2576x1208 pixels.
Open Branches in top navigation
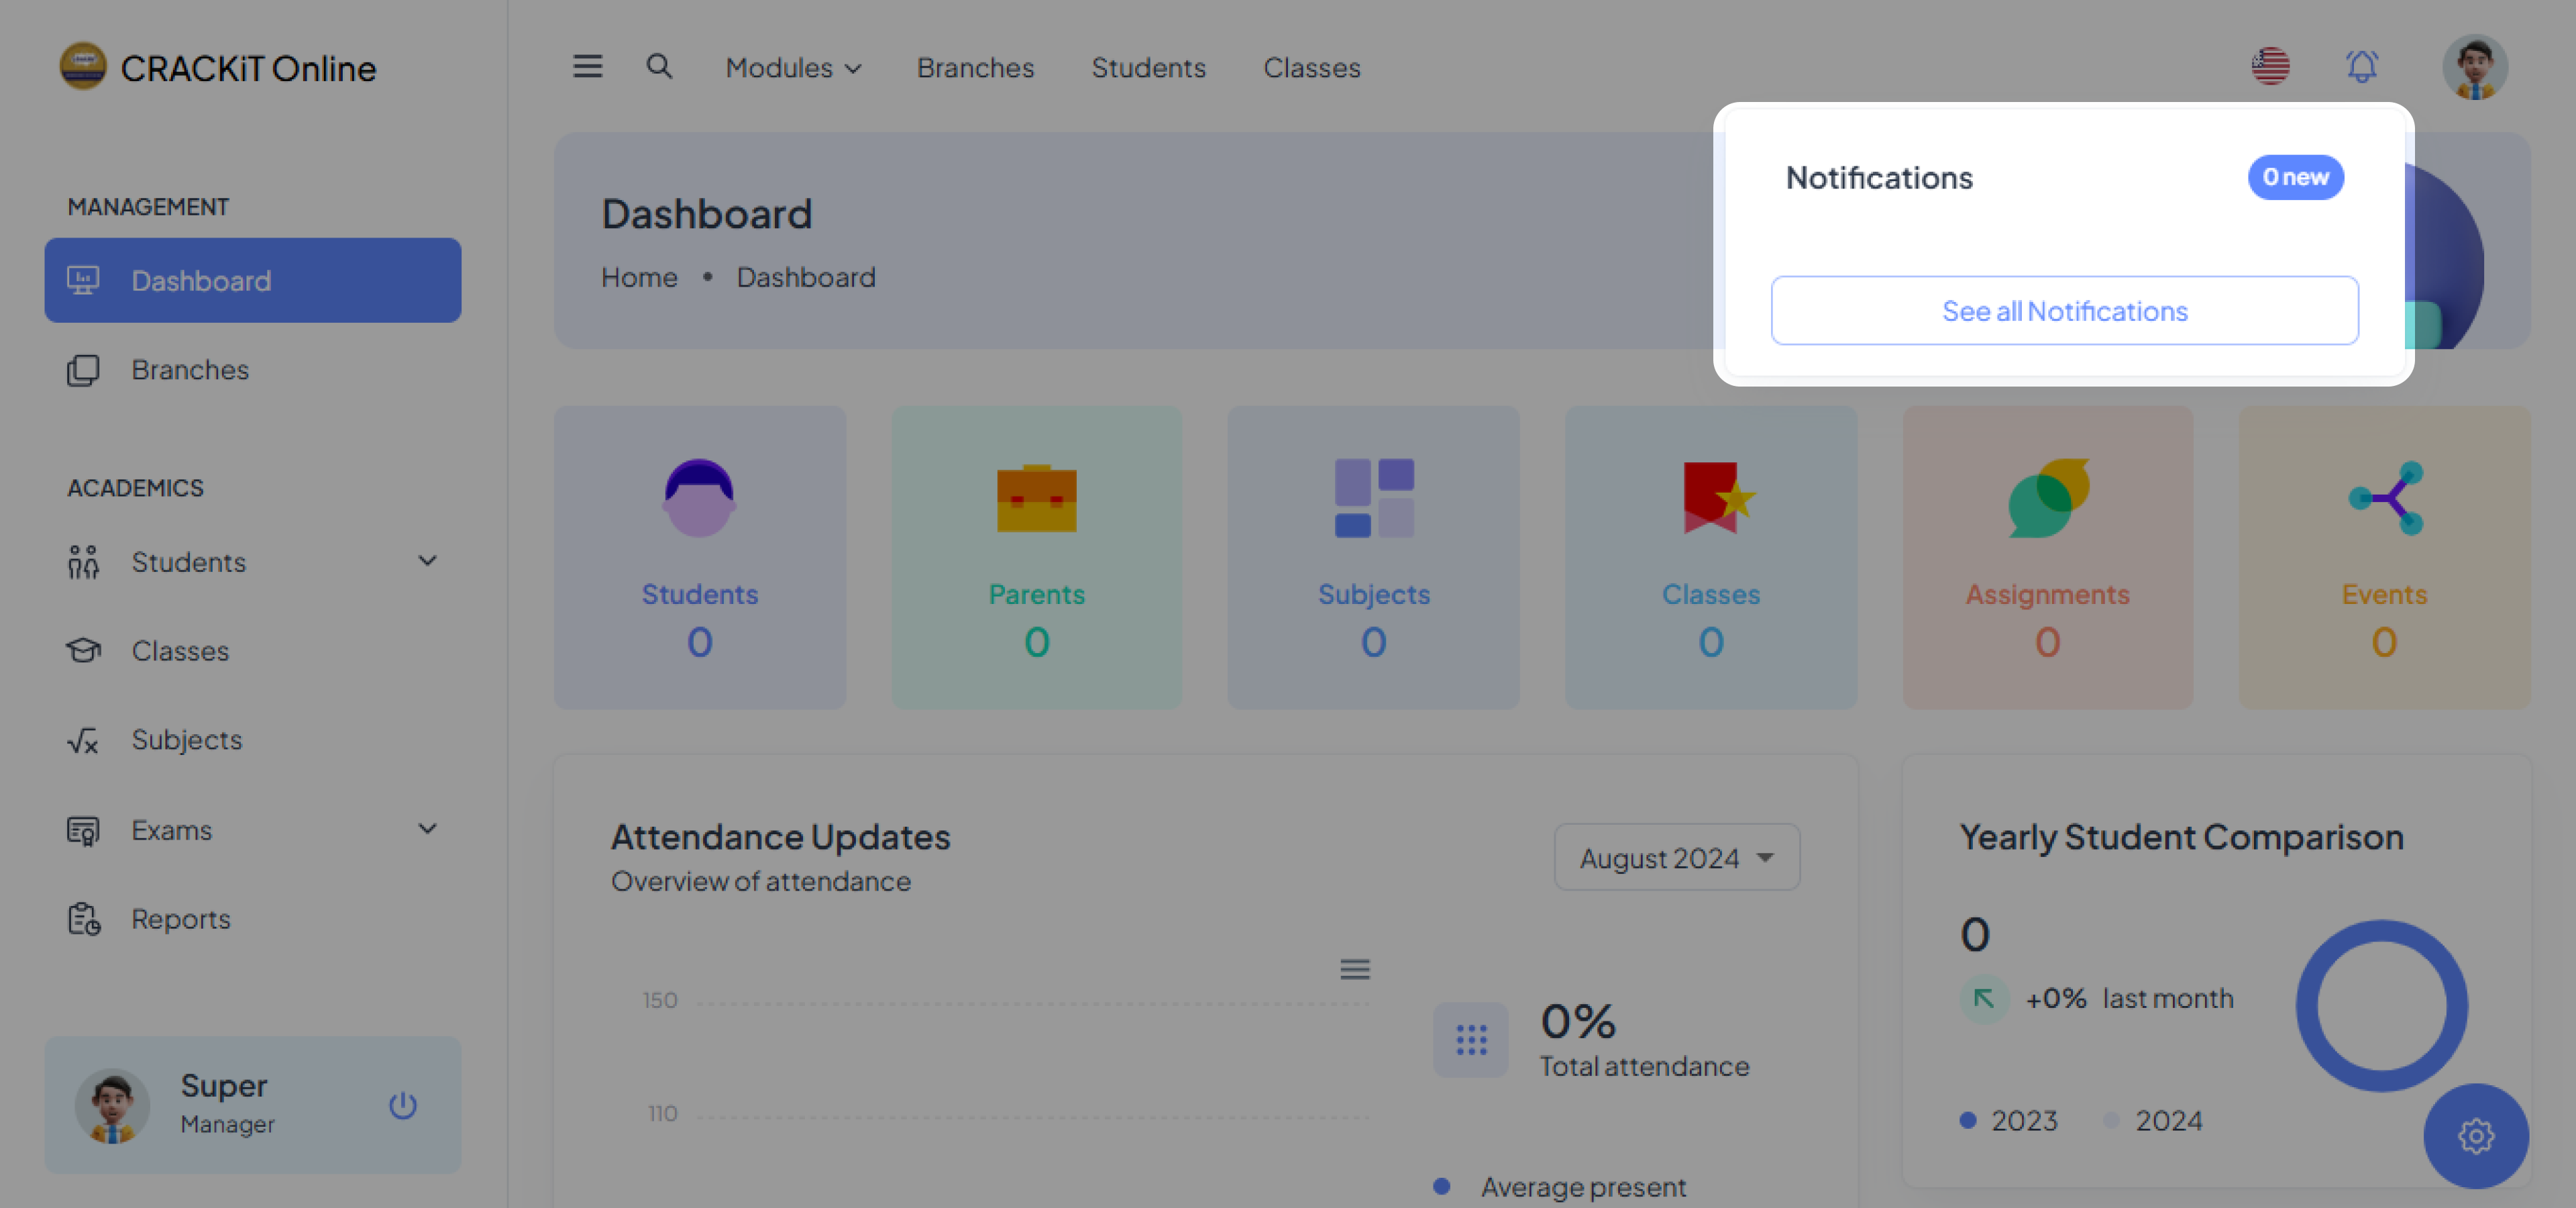click(x=975, y=67)
